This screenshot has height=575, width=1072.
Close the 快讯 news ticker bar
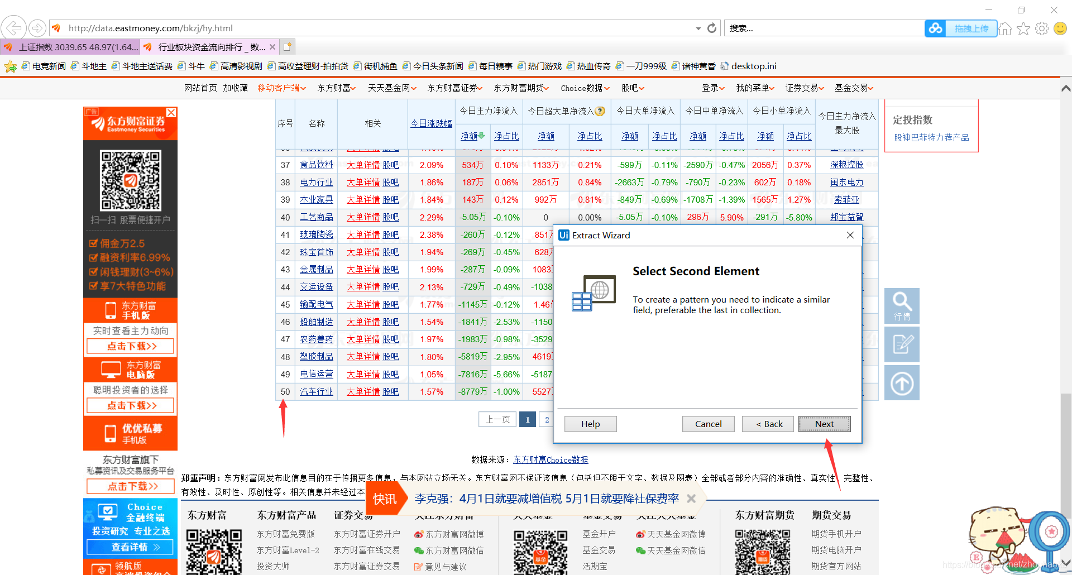point(691,499)
